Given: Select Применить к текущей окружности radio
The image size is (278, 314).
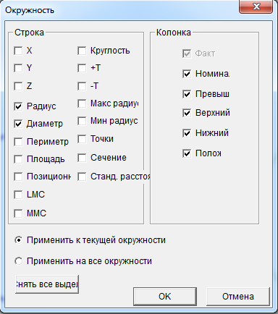Looking at the screenshot, I should tap(18, 240).
